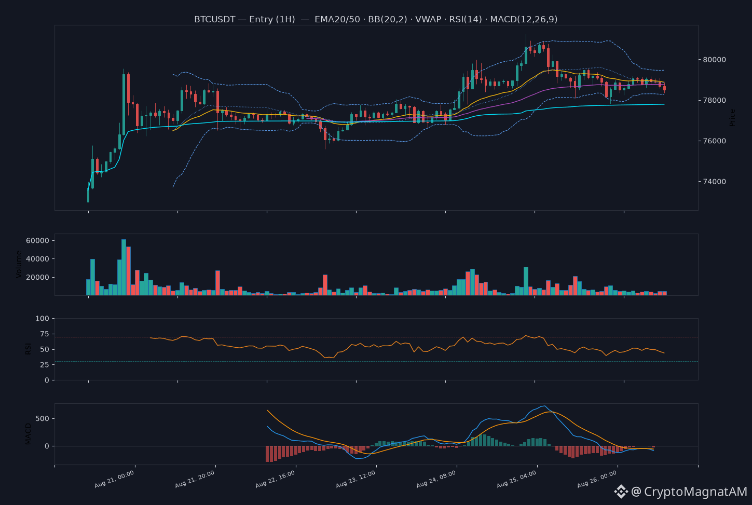Click the 76000 price axis label

point(715,141)
